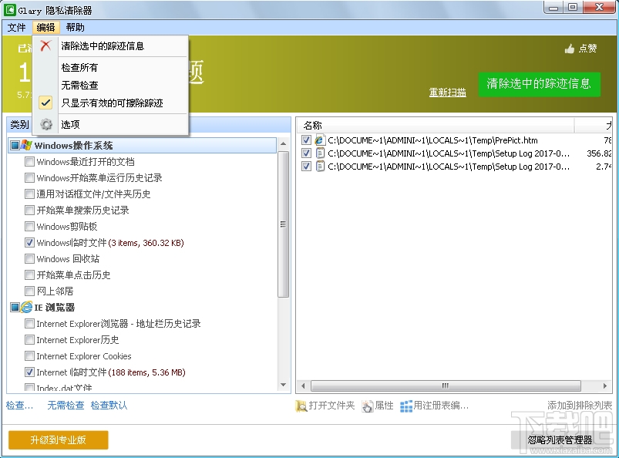Check Internet Explorer Cookies checkbox

click(29, 356)
